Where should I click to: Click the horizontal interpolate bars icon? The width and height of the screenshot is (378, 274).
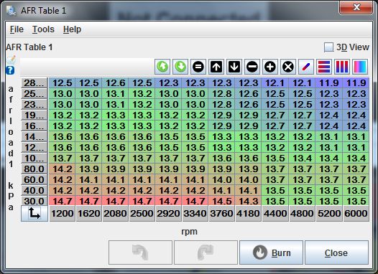coord(324,67)
